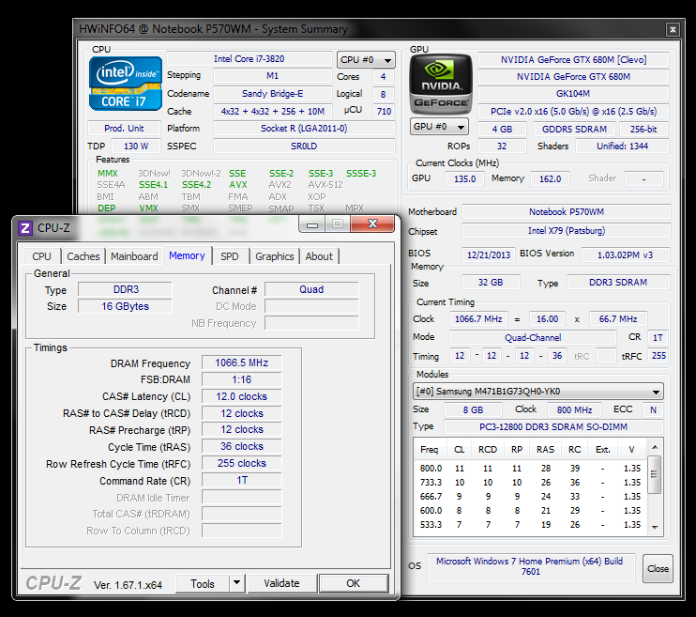Select the Memory tab in CPU-Z
Screen dimensions: 696x617
point(187,255)
